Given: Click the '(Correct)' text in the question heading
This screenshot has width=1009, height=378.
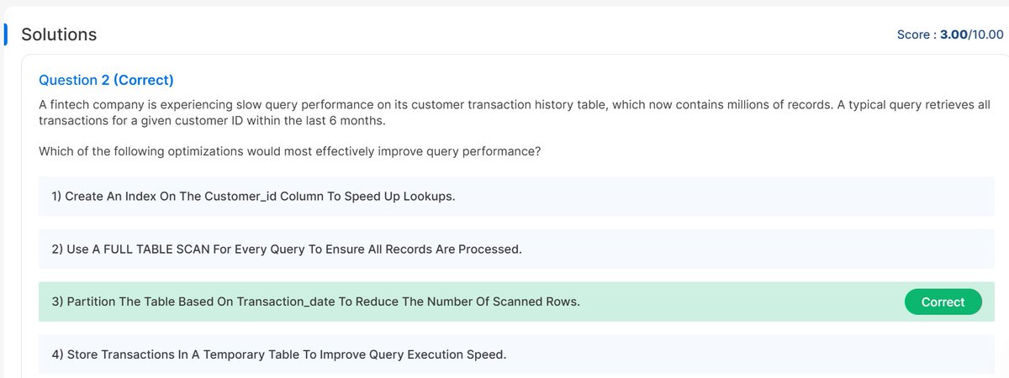Looking at the screenshot, I should 143,80.
